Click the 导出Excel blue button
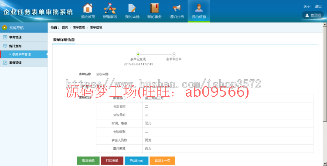 [x=136, y=161]
